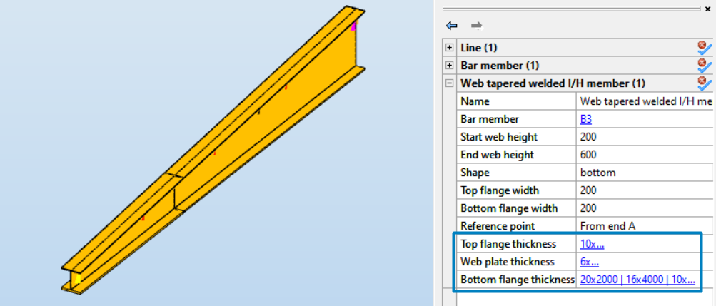Click the status icon in Bar member row
The height and width of the screenshot is (306, 716).
(705, 66)
